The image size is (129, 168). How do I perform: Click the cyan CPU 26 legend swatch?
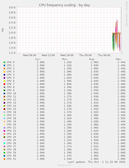[4, 143]
